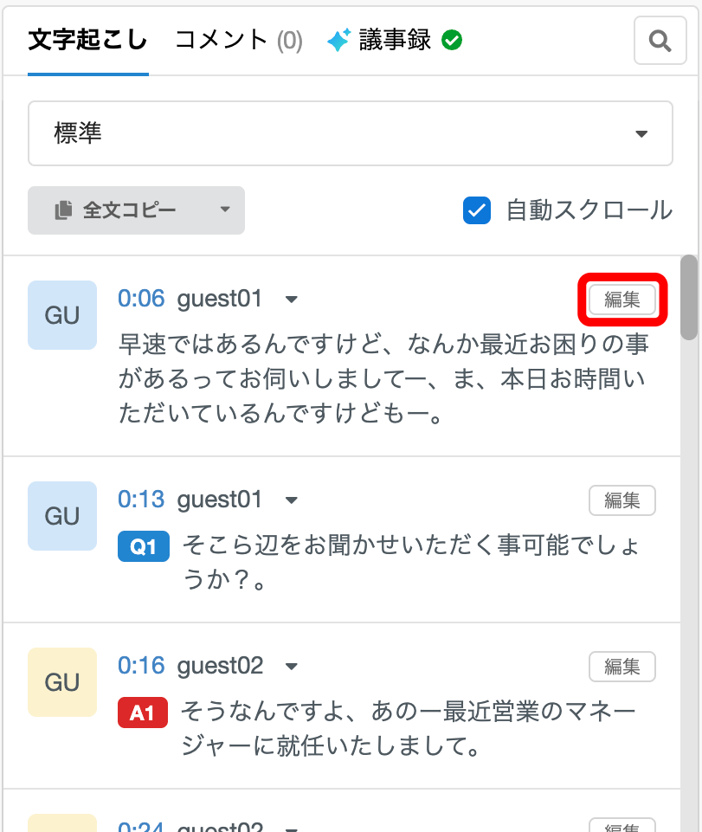The height and width of the screenshot is (832, 702).
Task: Click the GU avatar at 0:06
Action: 62,315
